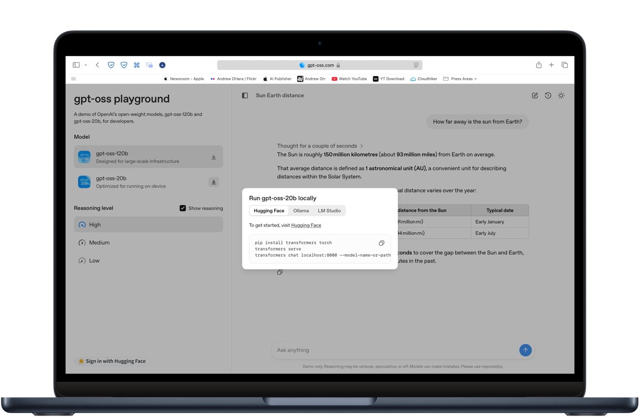Viewport: 640px width, 417px height.
Task: Click download icon for gpt-oss-20b model
Action: click(214, 182)
